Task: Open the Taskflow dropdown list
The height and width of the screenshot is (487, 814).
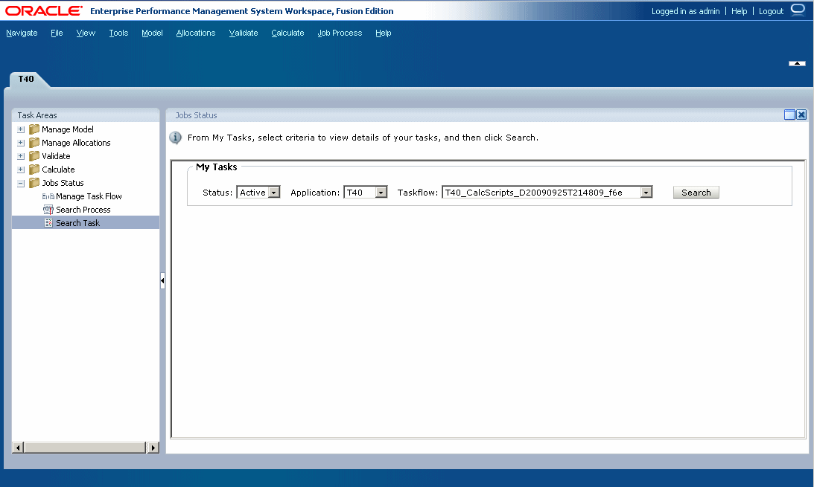Action: coord(646,192)
